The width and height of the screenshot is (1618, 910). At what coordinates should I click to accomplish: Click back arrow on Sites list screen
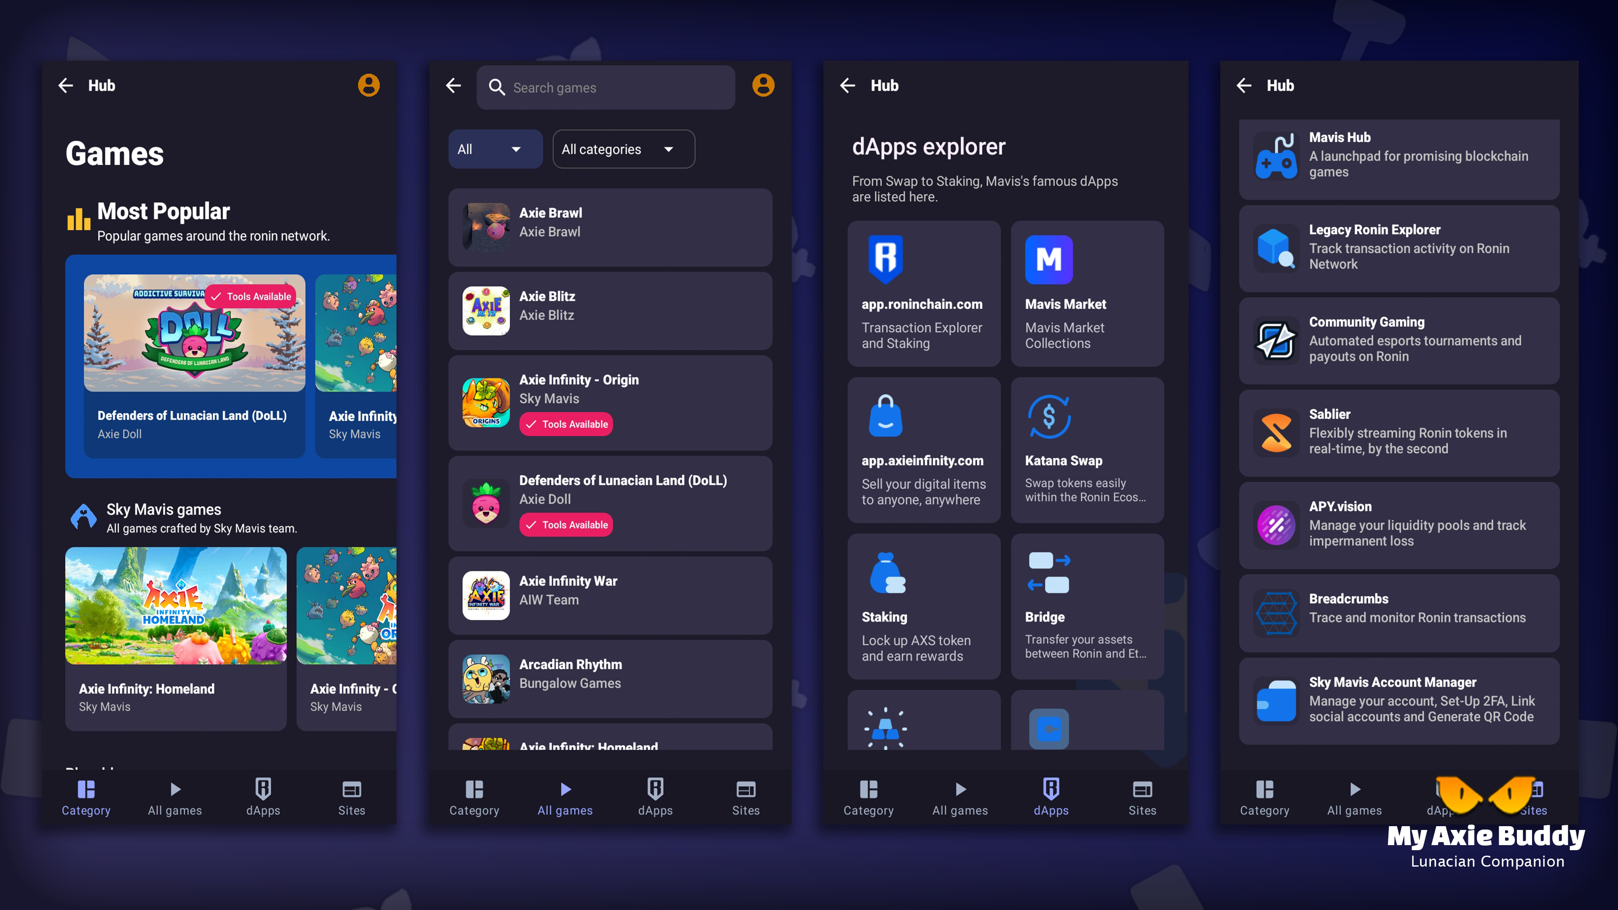(x=1244, y=86)
